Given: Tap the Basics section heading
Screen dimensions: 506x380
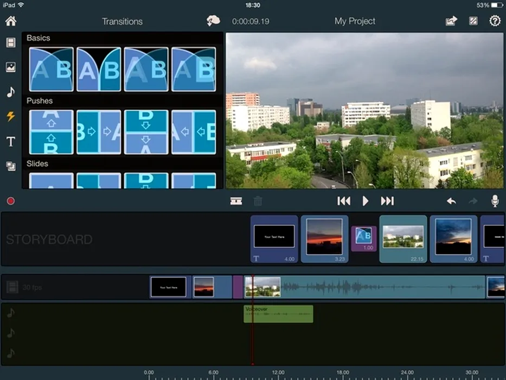Looking at the screenshot, I should point(39,38).
